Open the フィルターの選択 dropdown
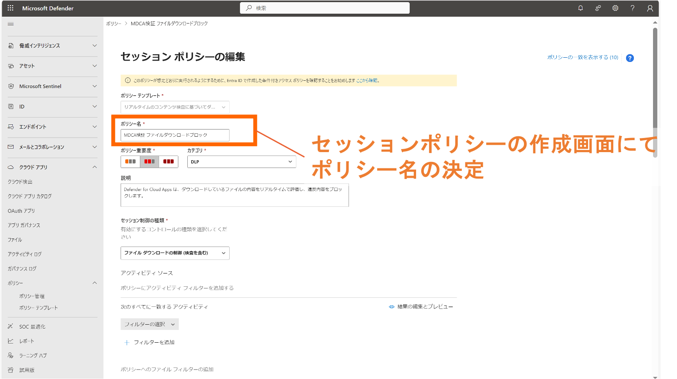The image size is (677, 379). point(149,324)
